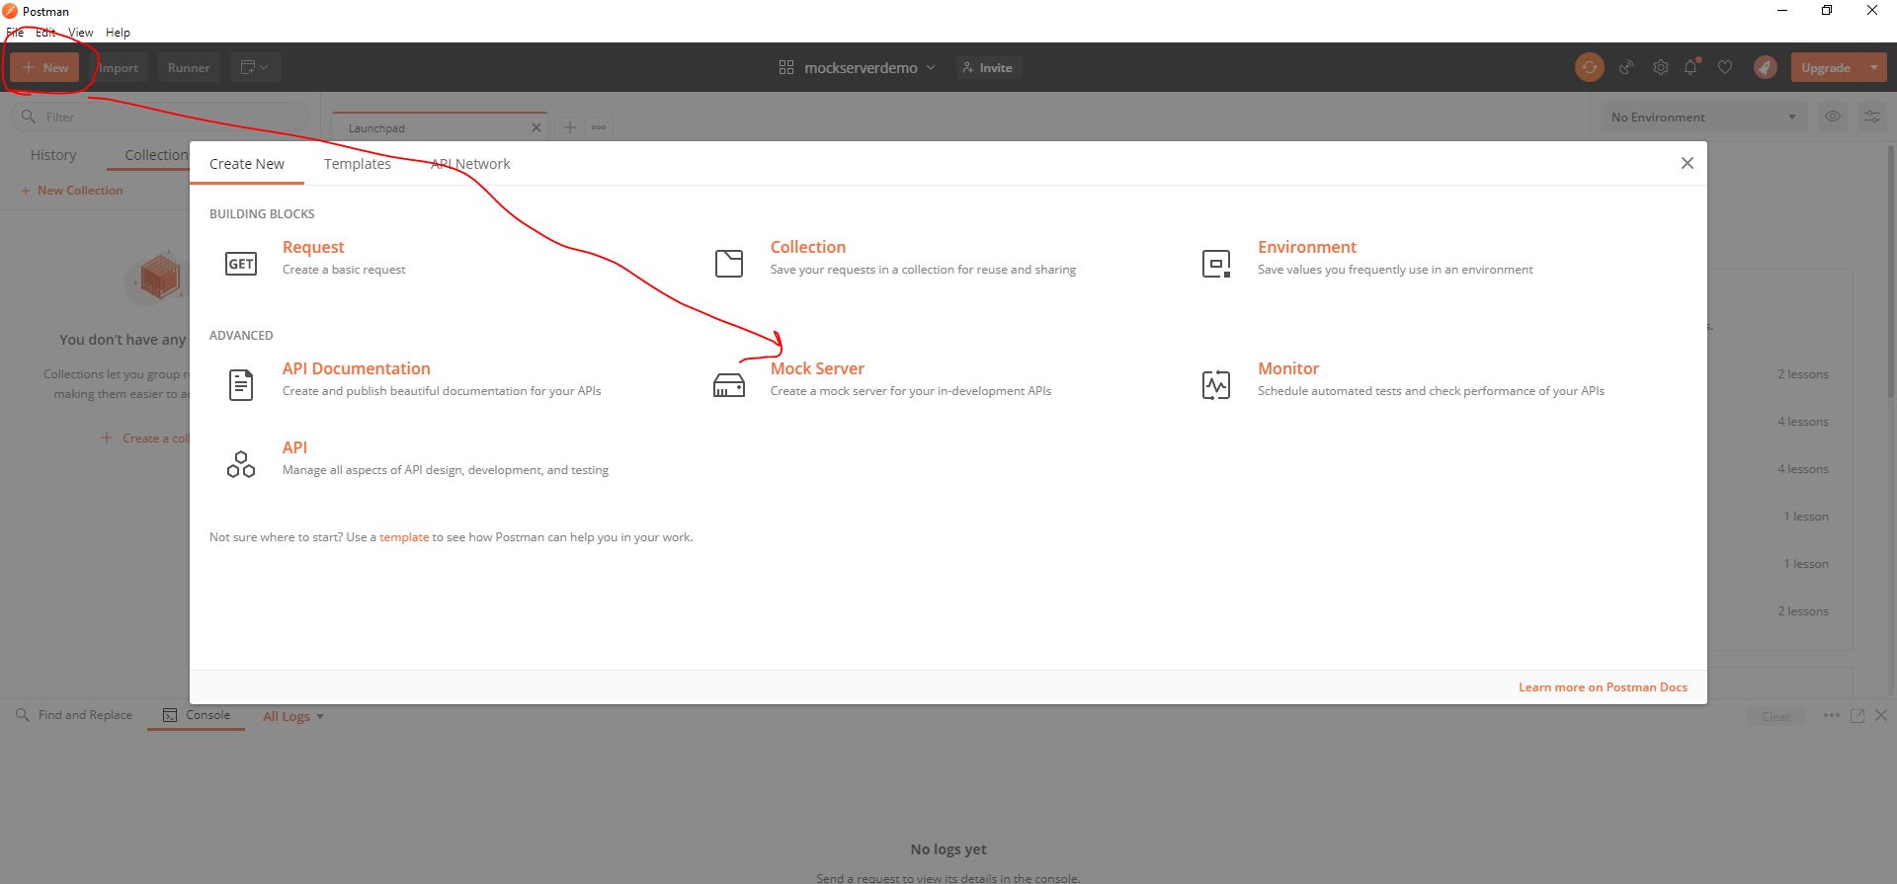Open the No Environment dropdown
This screenshot has width=1897, height=884.
(x=1704, y=117)
